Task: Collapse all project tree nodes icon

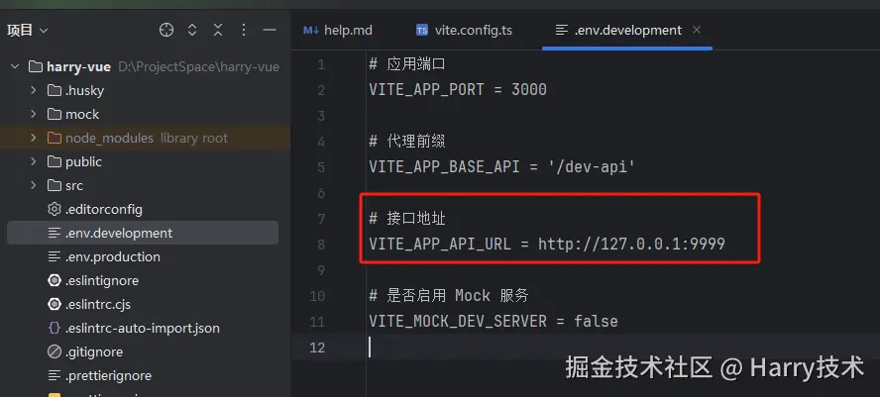Action: (x=218, y=30)
